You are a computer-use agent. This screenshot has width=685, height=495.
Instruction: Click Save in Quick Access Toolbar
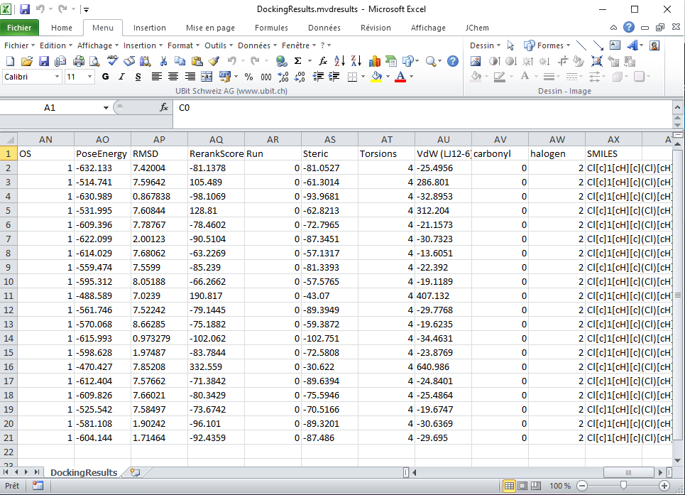25,9
